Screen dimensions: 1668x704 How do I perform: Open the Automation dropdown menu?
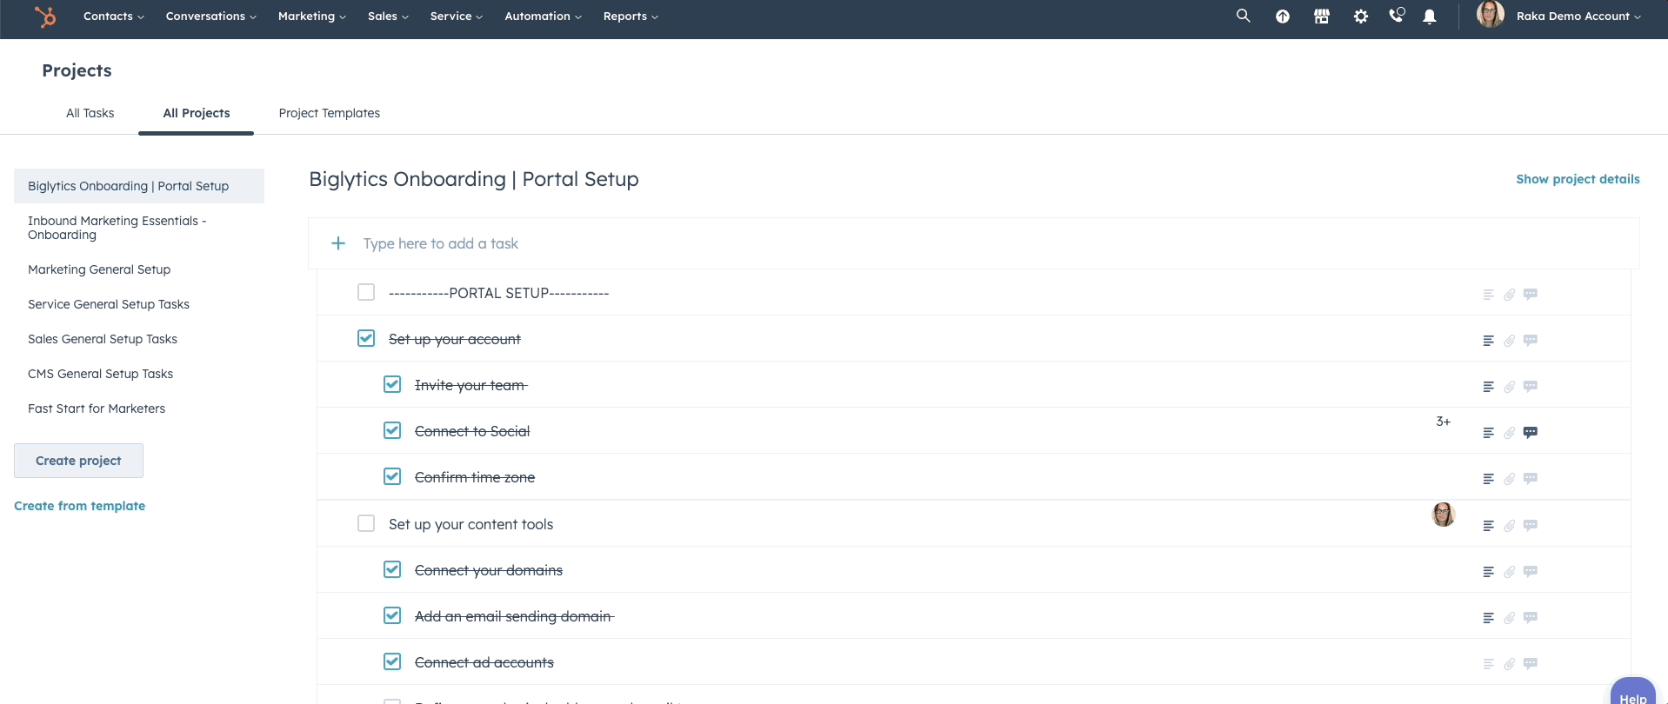point(544,16)
